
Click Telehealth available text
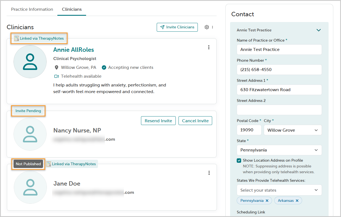tap(81, 76)
